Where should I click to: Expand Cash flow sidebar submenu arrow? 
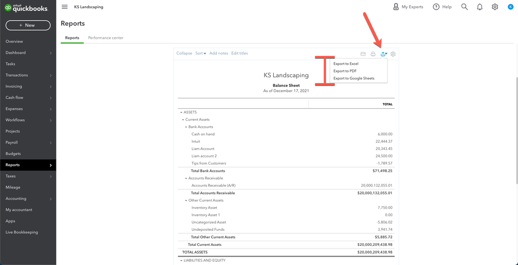[x=51, y=98]
